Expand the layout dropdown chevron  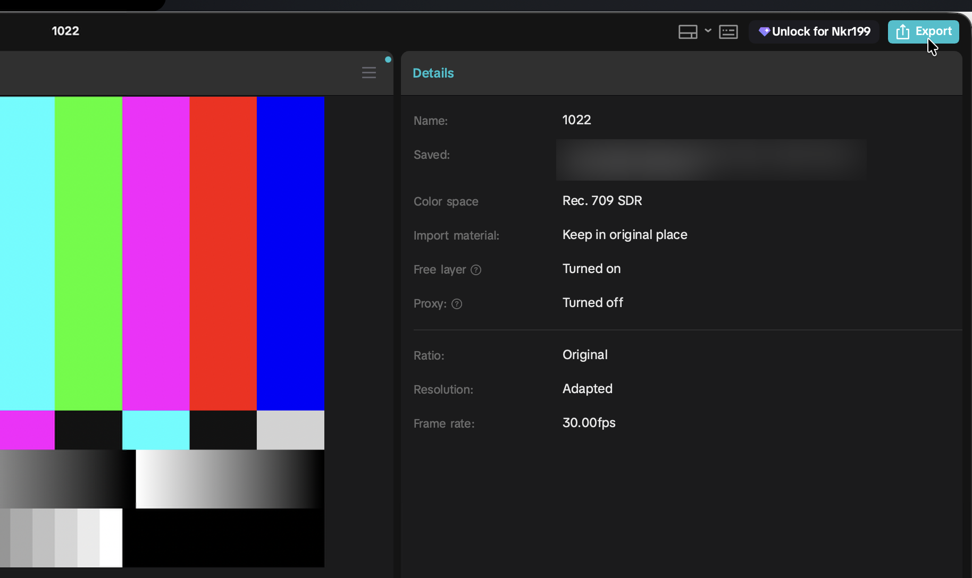(x=708, y=31)
